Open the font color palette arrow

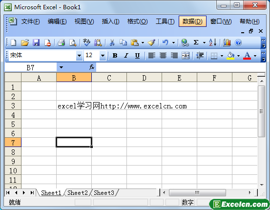point(255,56)
